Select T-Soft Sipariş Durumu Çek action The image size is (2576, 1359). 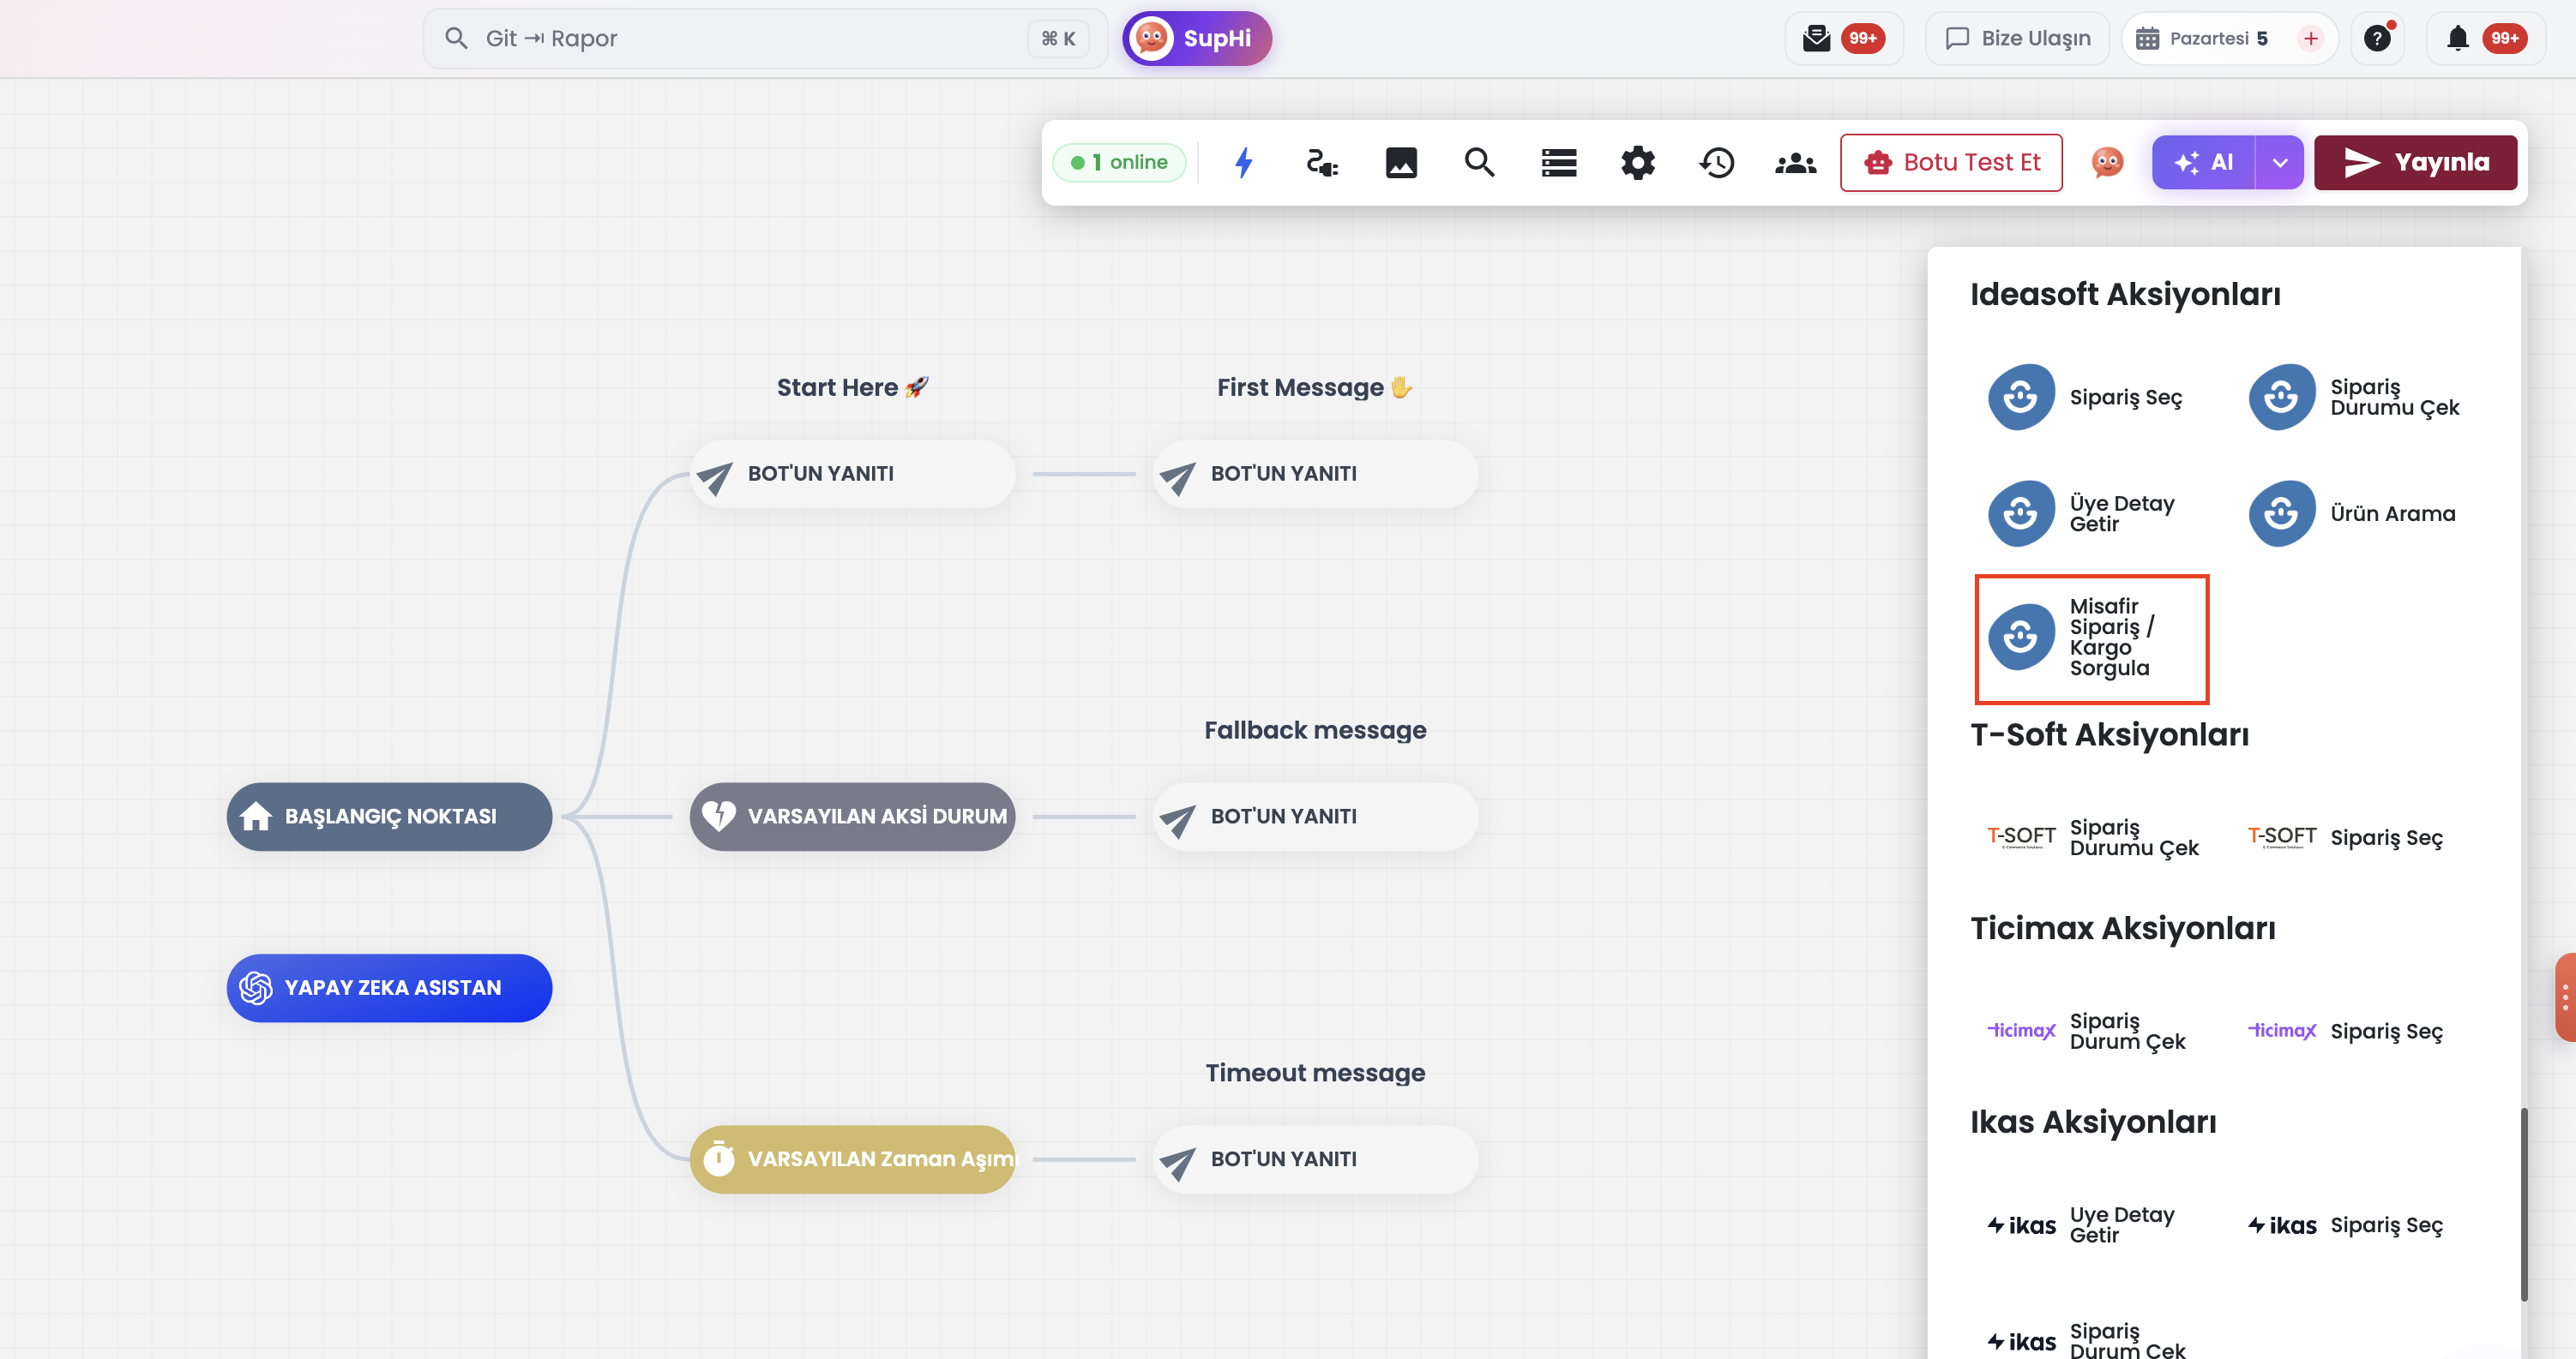click(x=2092, y=837)
